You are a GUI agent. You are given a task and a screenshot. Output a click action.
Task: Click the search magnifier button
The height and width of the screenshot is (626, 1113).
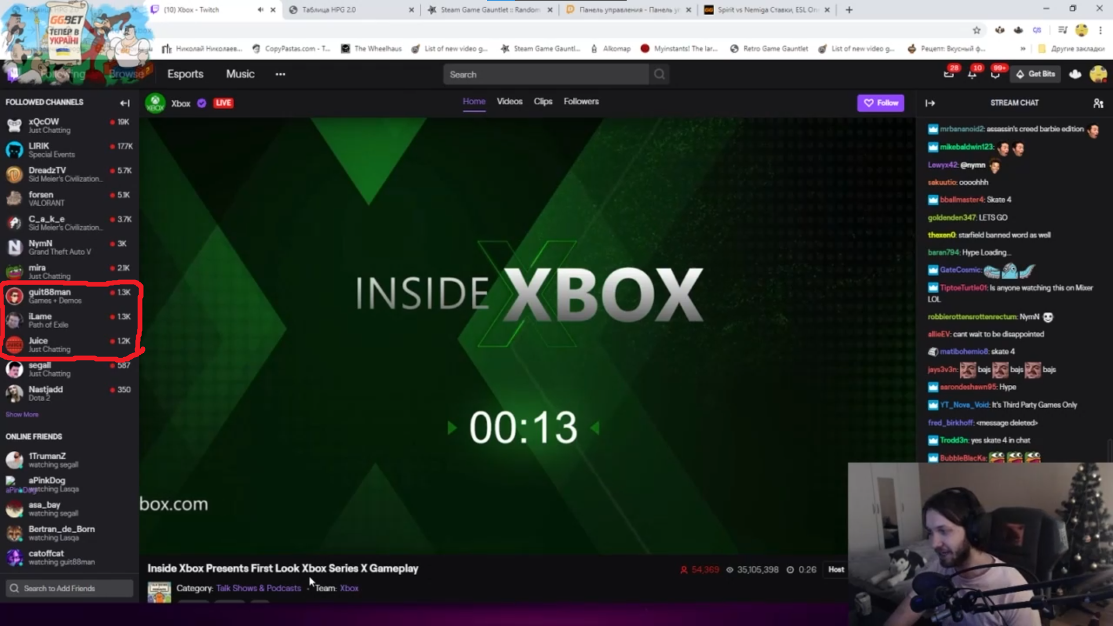(x=659, y=74)
